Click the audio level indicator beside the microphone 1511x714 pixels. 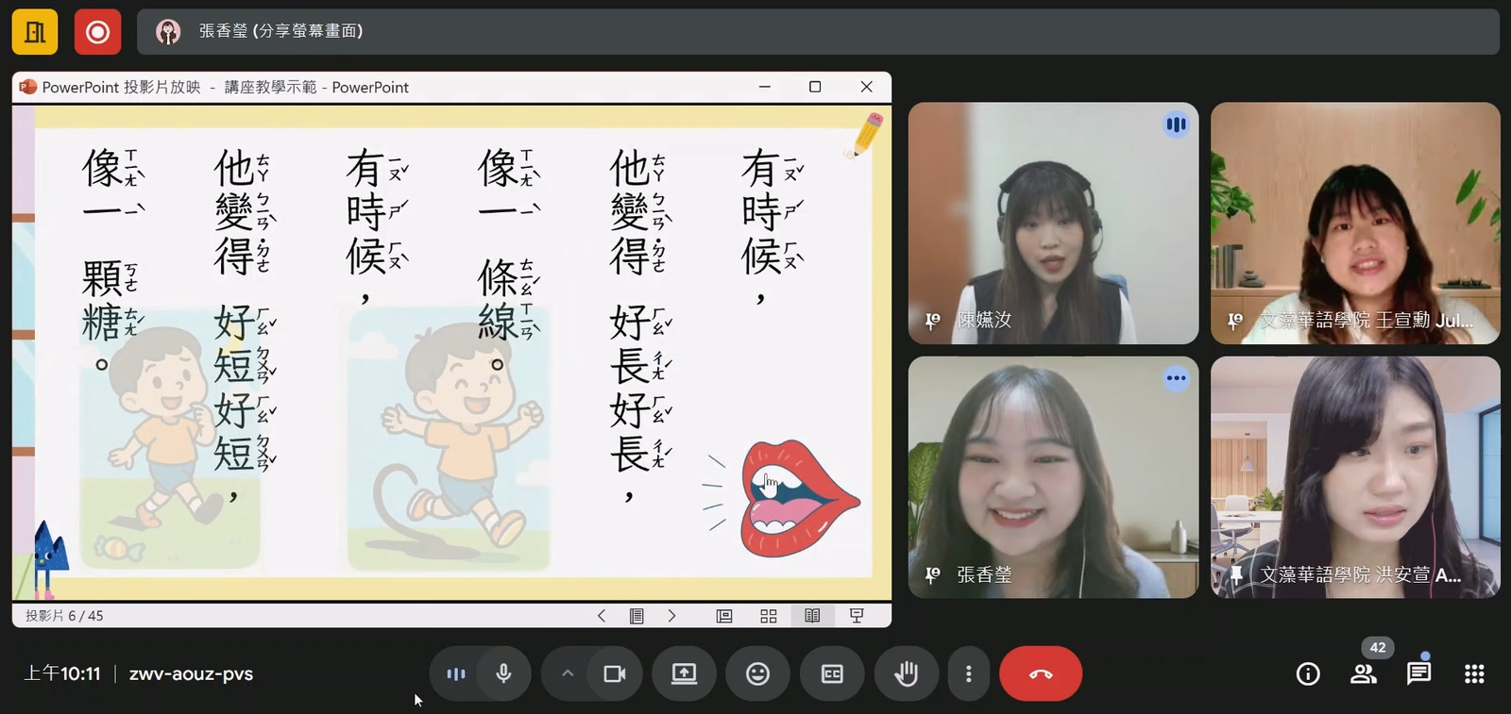click(x=456, y=673)
